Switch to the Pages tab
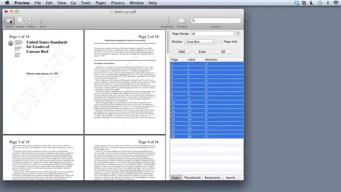 click(x=176, y=178)
